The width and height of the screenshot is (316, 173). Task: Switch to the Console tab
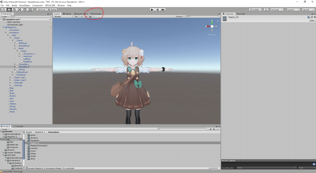18,126
